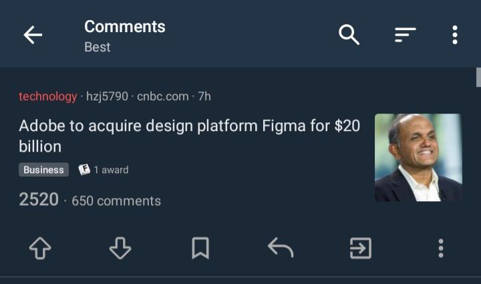Open the cnbc.com source link

pos(162,96)
